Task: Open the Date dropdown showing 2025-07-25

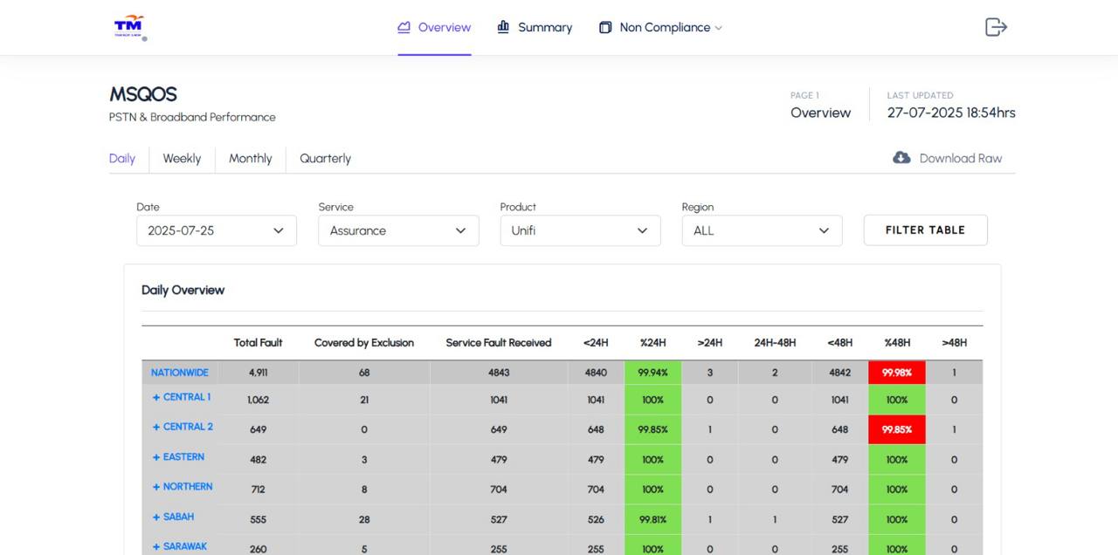Action: (x=217, y=230)
